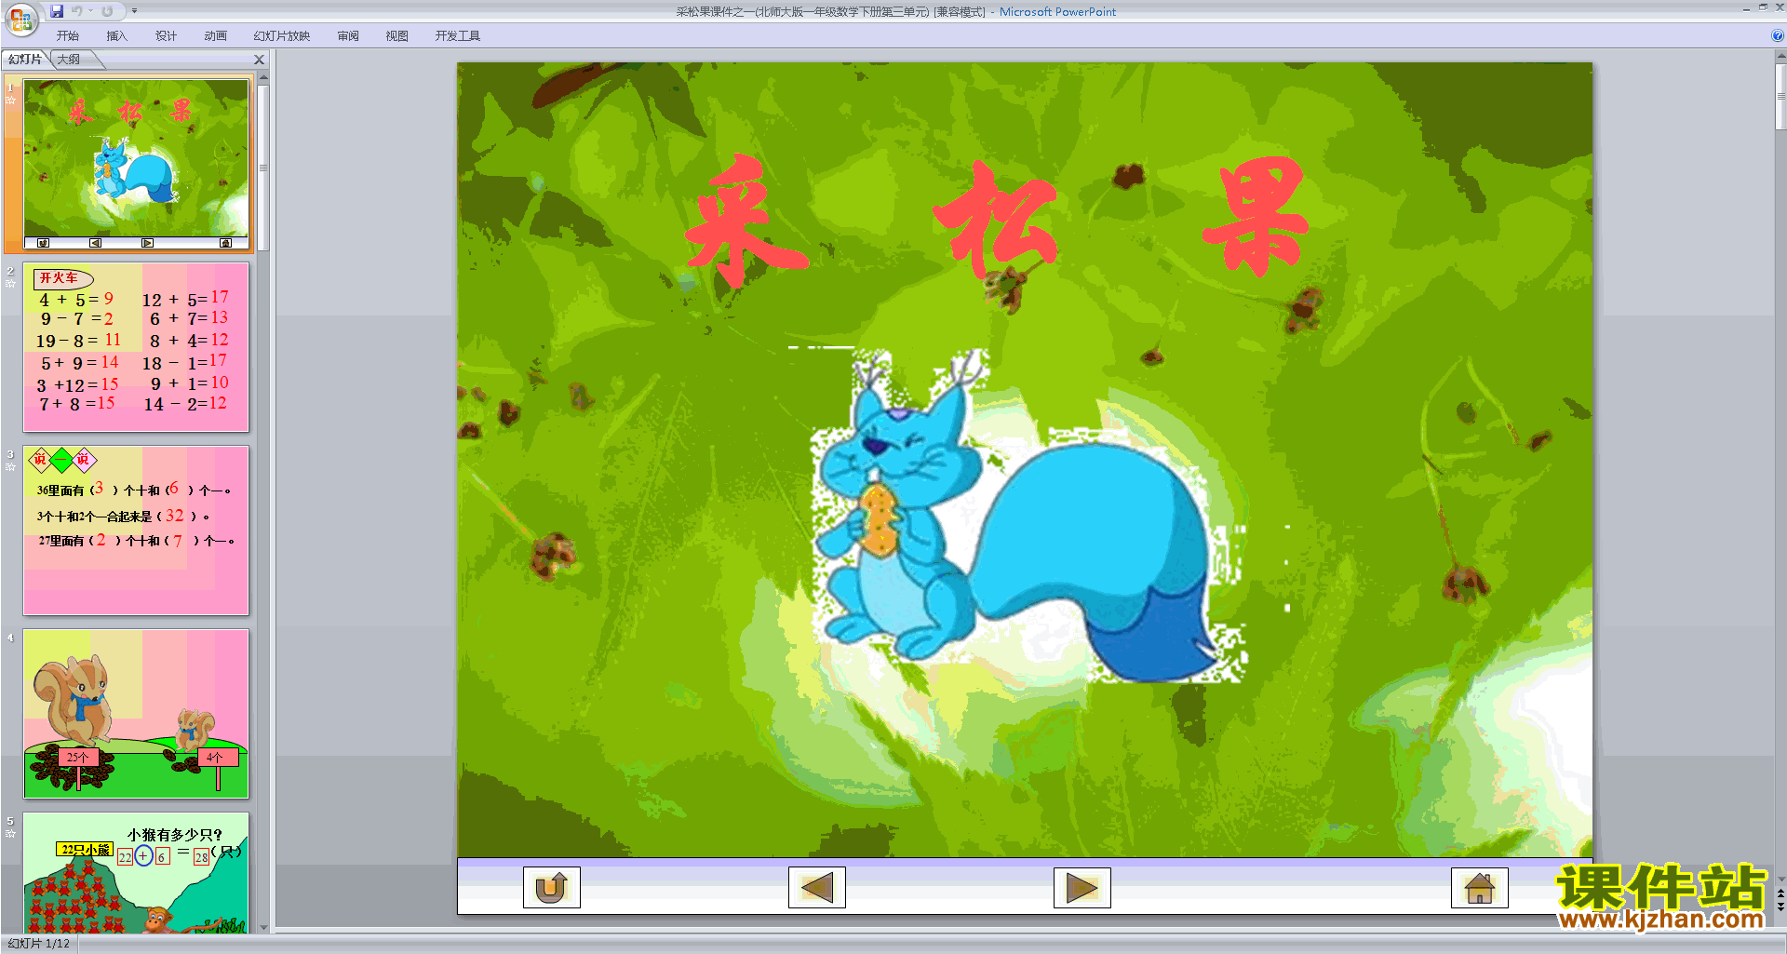Click the mini home button in slide 1 thumbnail

pos(225,243)
